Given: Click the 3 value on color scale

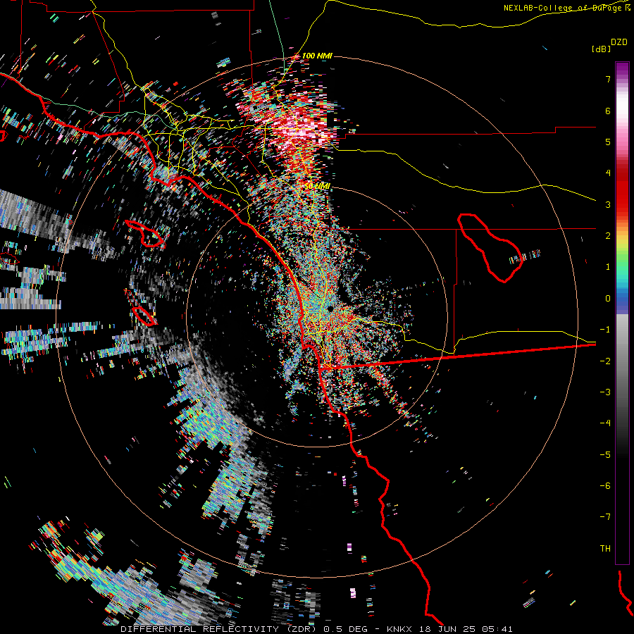Looking at the screenshot, I should point(608,204).
